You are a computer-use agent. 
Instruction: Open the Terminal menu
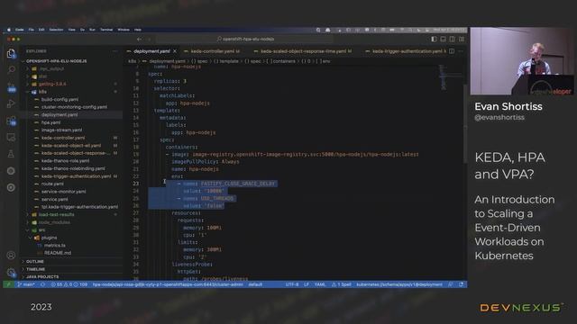click(x=106, y=30)
